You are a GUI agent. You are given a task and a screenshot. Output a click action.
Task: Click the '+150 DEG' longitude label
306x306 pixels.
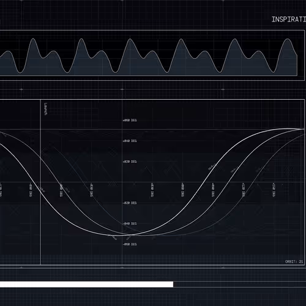(274, 190)
